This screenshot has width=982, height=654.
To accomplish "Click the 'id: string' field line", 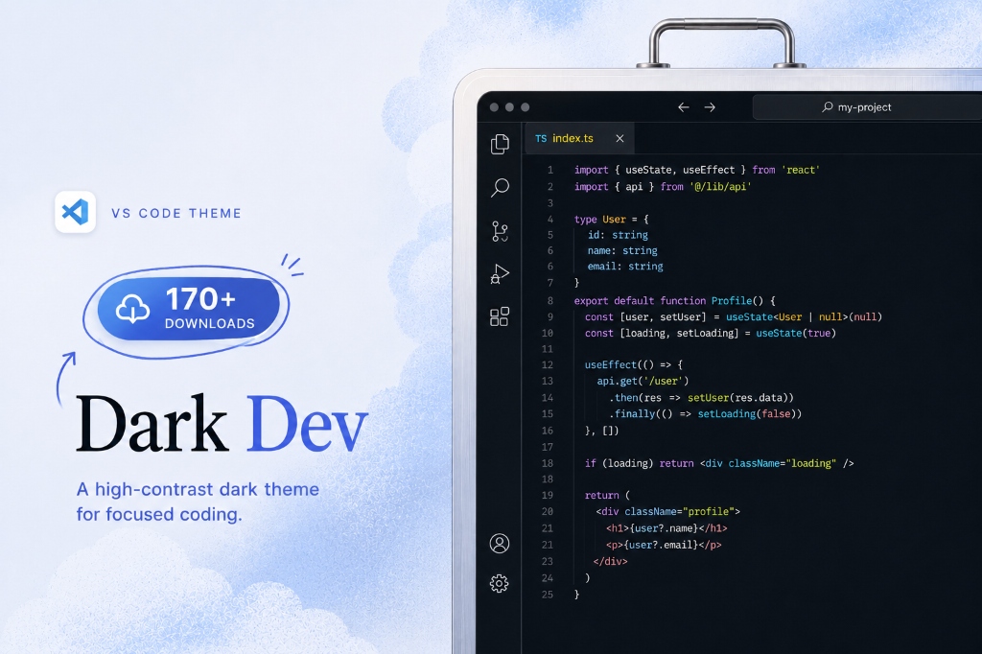I will (618, 235).
